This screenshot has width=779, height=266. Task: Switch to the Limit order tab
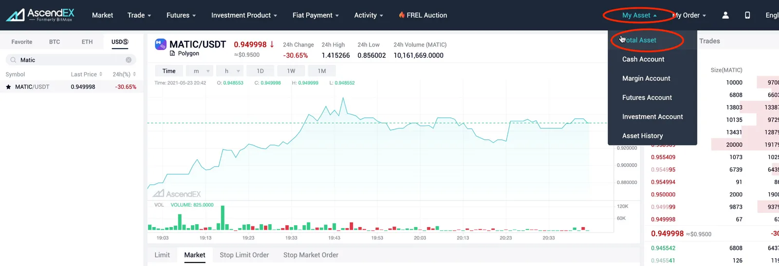162,255
